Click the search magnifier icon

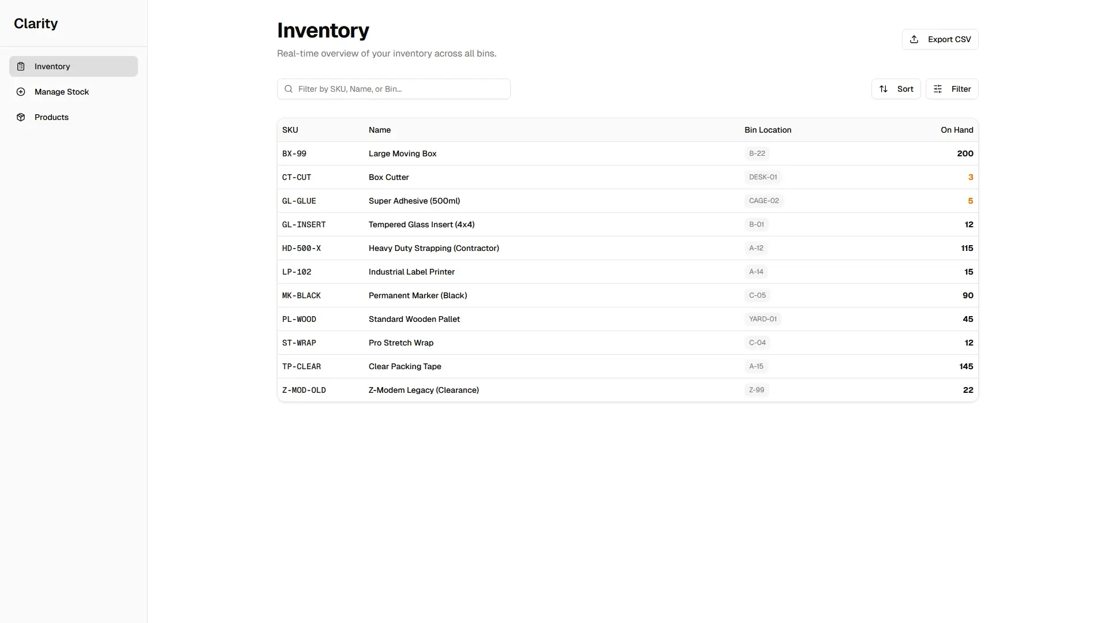tap(289, 89)
